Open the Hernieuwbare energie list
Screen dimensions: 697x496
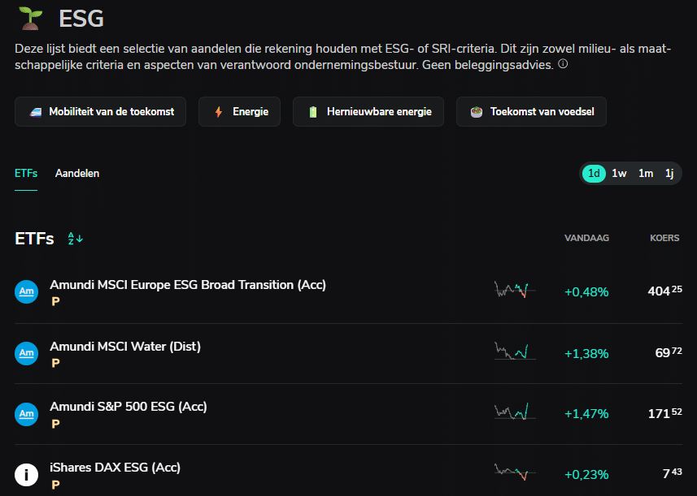click(x=368, y=112)
